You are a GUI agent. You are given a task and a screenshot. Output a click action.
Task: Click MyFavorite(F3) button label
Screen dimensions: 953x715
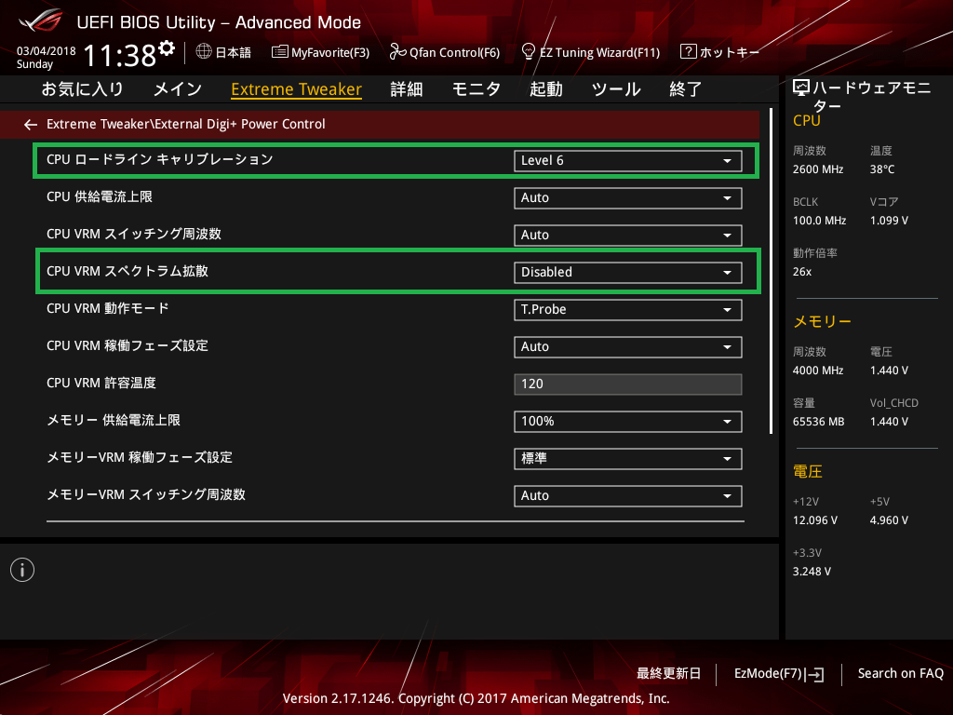pos(330,52)
